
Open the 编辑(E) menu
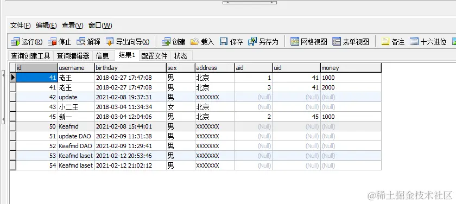tap(46, 25)
